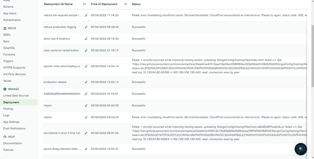The height and width of the screenshot is (159, 314).
Task: Open the support chat widget
Action: click(301, 149)
